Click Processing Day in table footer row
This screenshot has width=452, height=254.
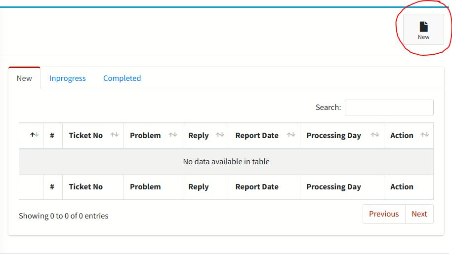point(333,187)
